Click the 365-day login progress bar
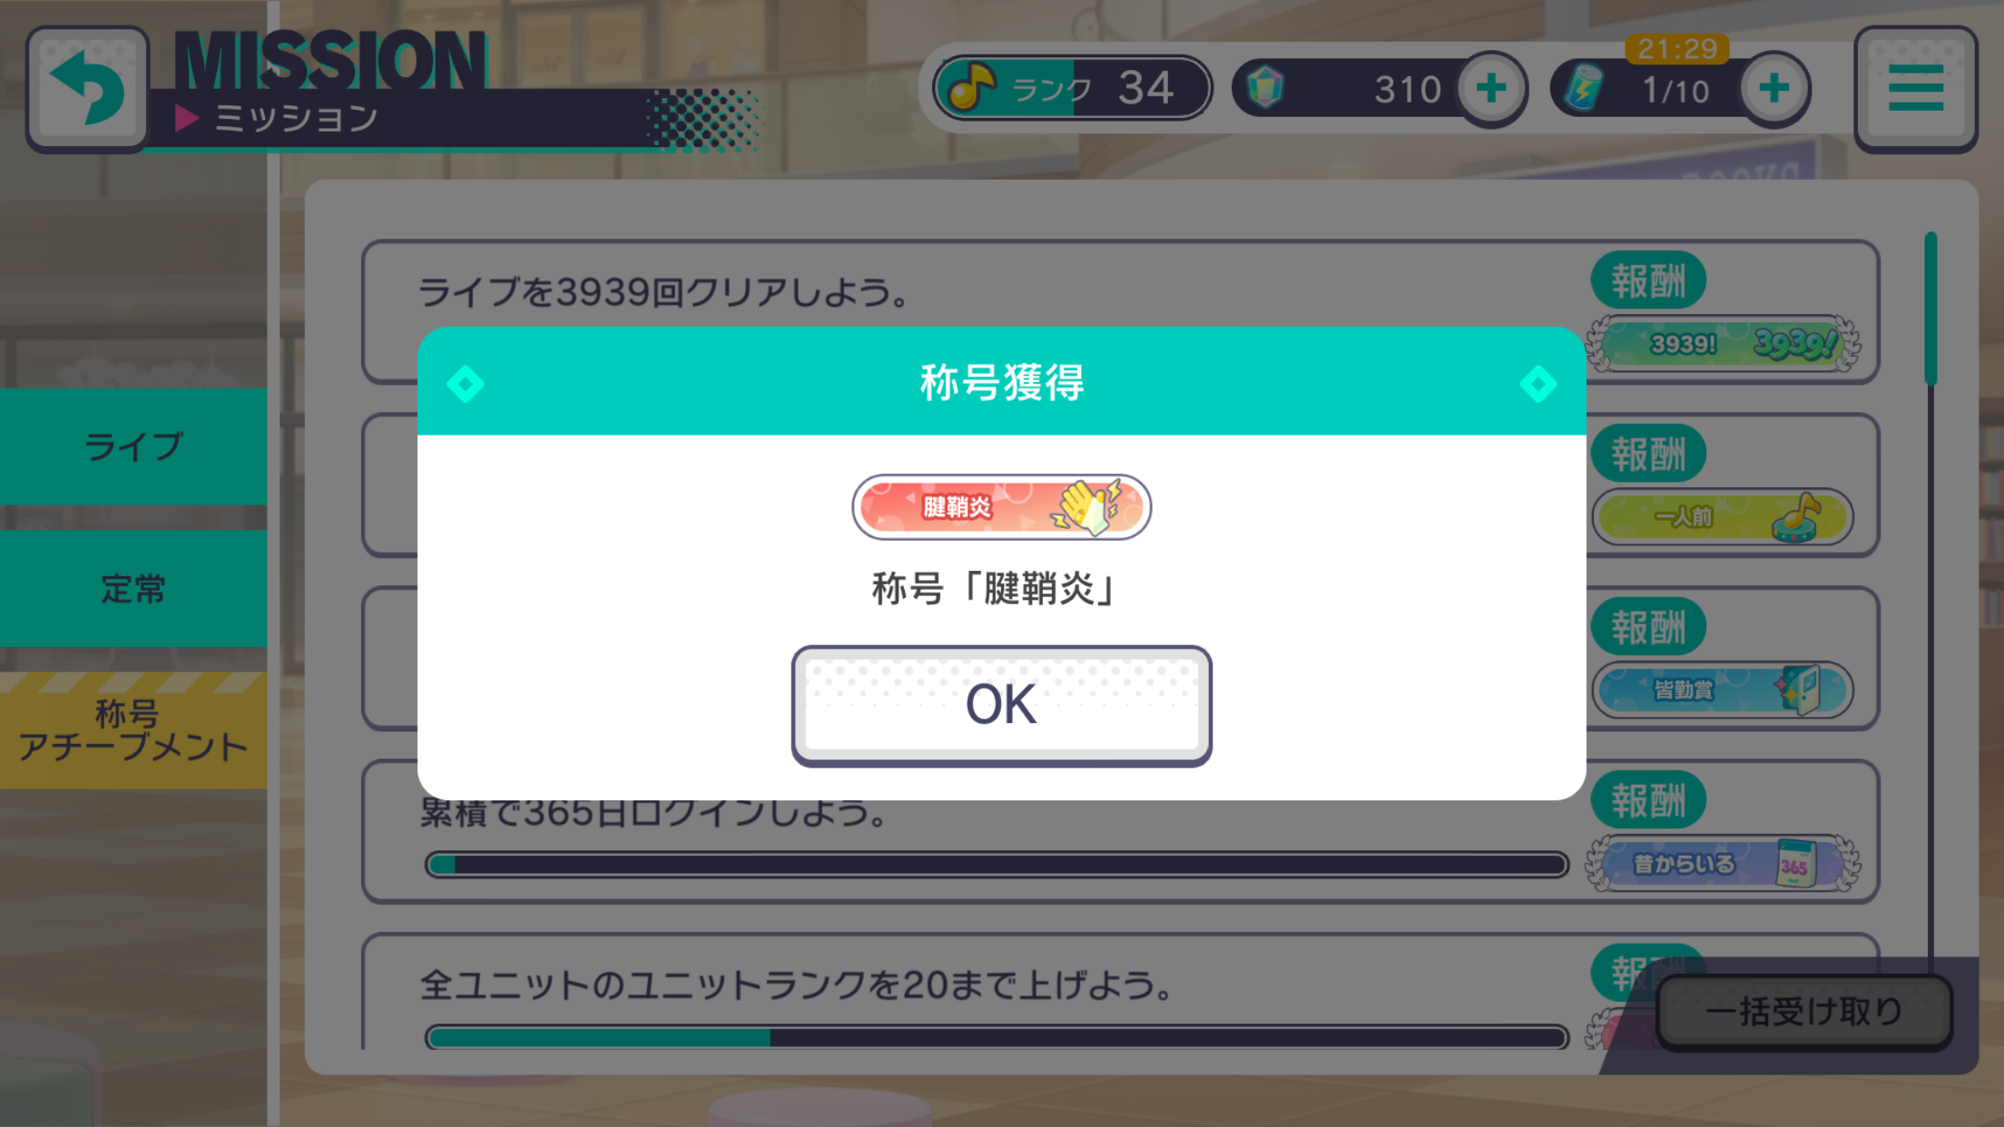2004x1127 pixels. [997, 864]
